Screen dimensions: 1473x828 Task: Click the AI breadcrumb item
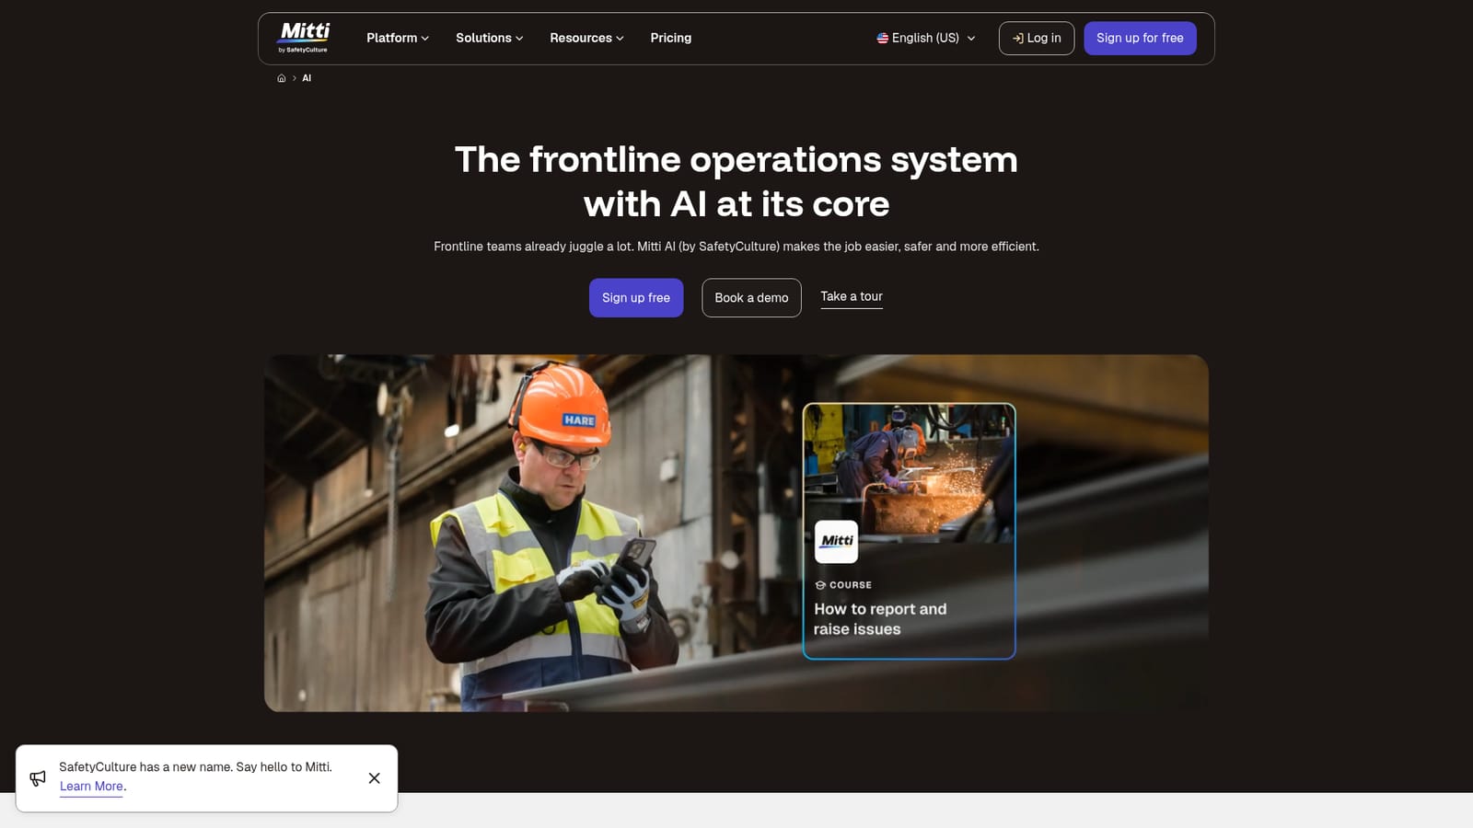click(x=307, y=78)
